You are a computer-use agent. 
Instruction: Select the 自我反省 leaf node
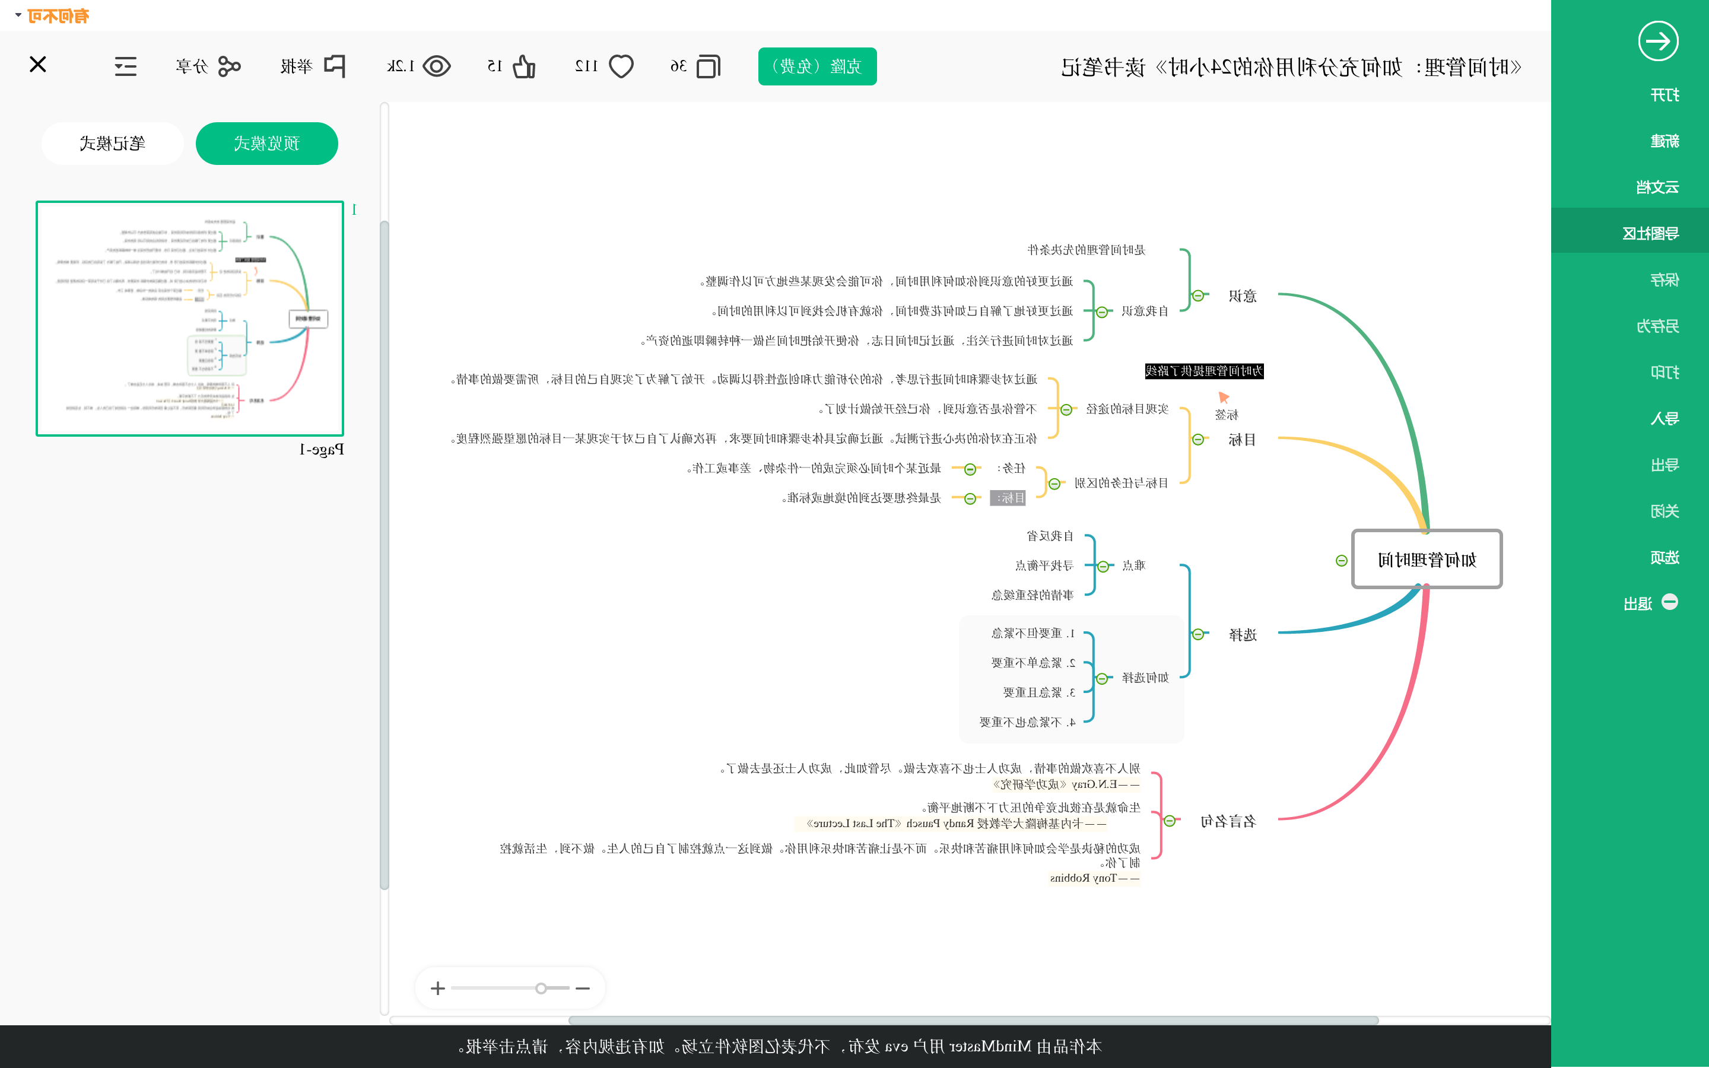(1049, 536)
